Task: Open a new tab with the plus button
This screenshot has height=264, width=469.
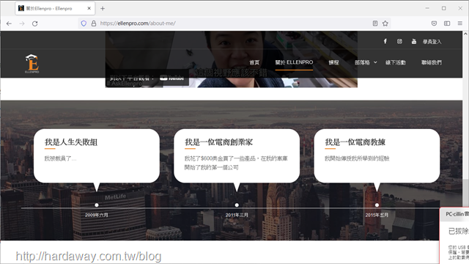Action: [x=103, y=8]
